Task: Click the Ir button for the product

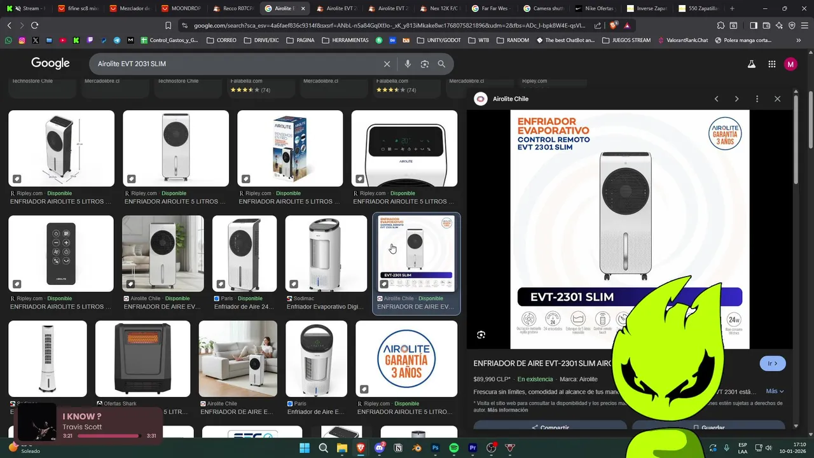Action: [x=773, y=363]
